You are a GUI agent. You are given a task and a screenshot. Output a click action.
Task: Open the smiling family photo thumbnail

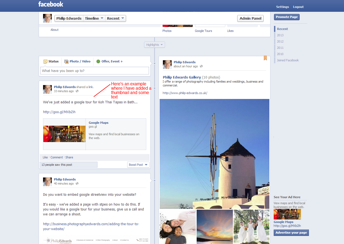(x=178, y=227)
